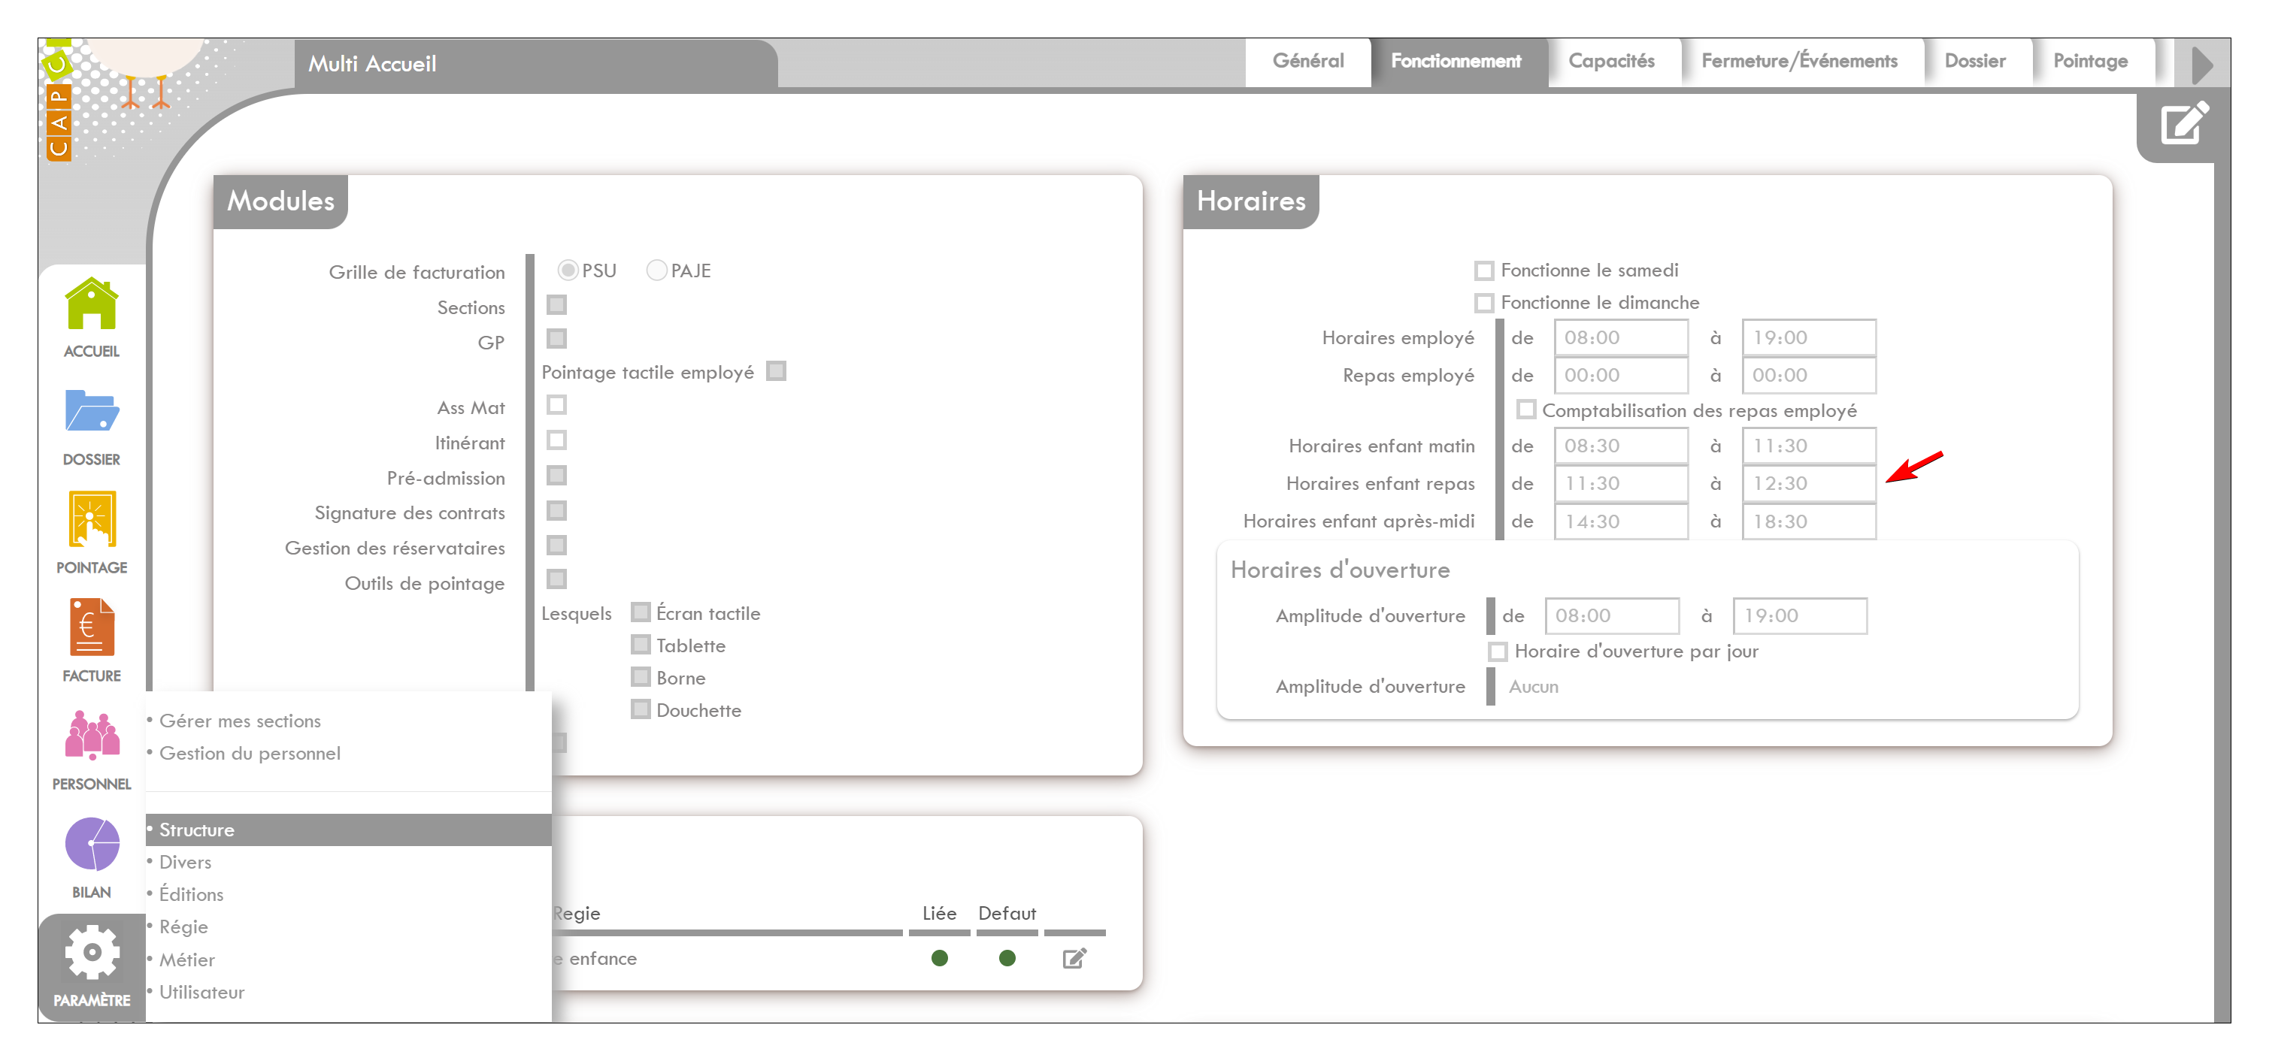Toggle Pointage tactile employé checkbox
The width and height of the screenshot is (2269, 1061).
coord(776,370)
